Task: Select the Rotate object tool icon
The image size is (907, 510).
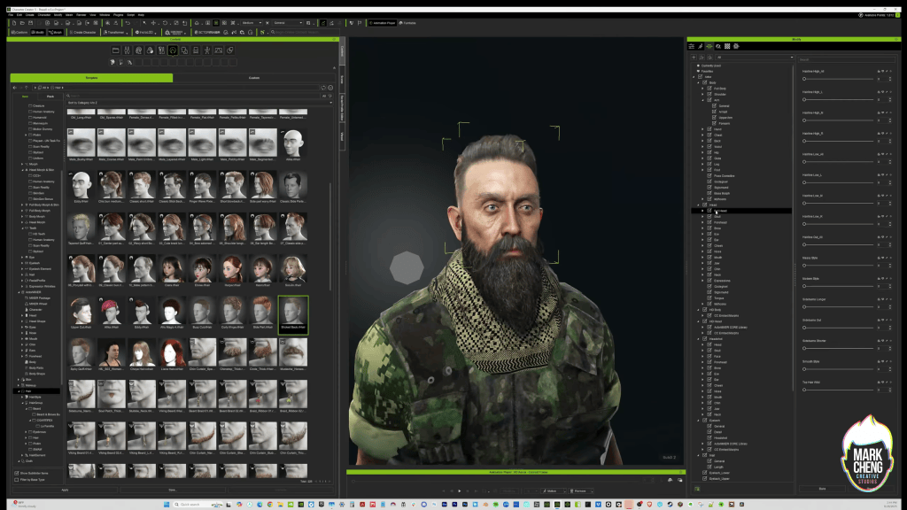Action: tap(165, 23)
